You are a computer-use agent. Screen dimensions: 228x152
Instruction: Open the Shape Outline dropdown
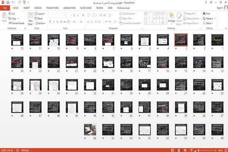[192, 19]
